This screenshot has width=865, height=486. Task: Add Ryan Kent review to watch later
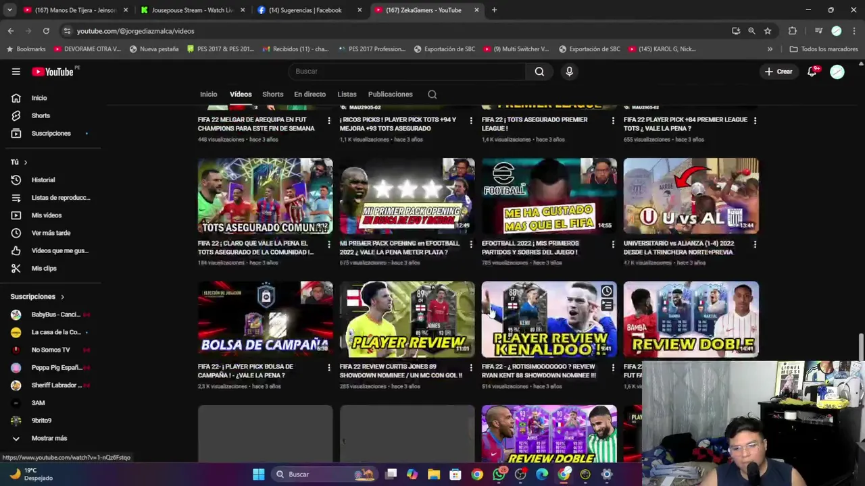607,292
